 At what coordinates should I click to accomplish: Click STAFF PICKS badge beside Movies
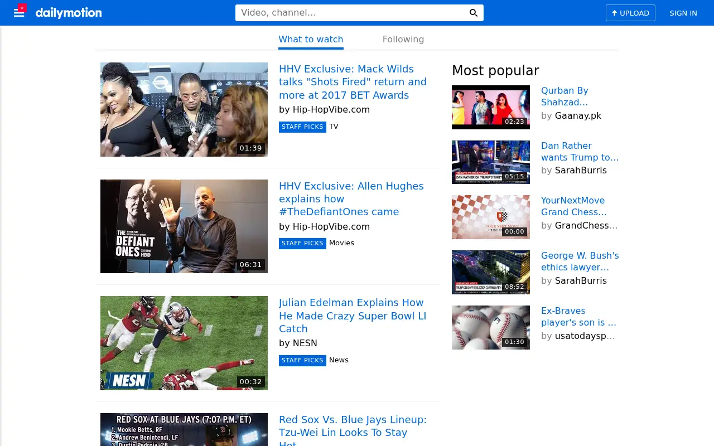click(302, 244)
